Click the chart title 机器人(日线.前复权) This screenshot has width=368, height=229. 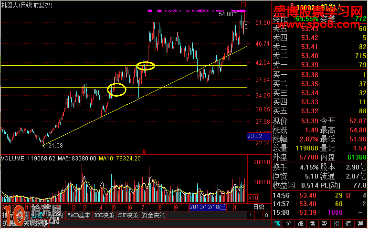click(27, 5)
